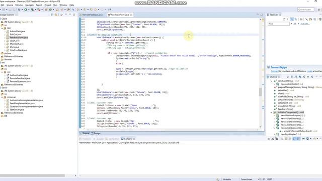
Task: Select ViewFeedback.java in Package Explorer
Action: tap(19, 50)
